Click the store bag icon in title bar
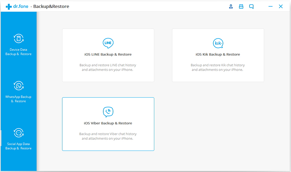 (x=241, y=7)
